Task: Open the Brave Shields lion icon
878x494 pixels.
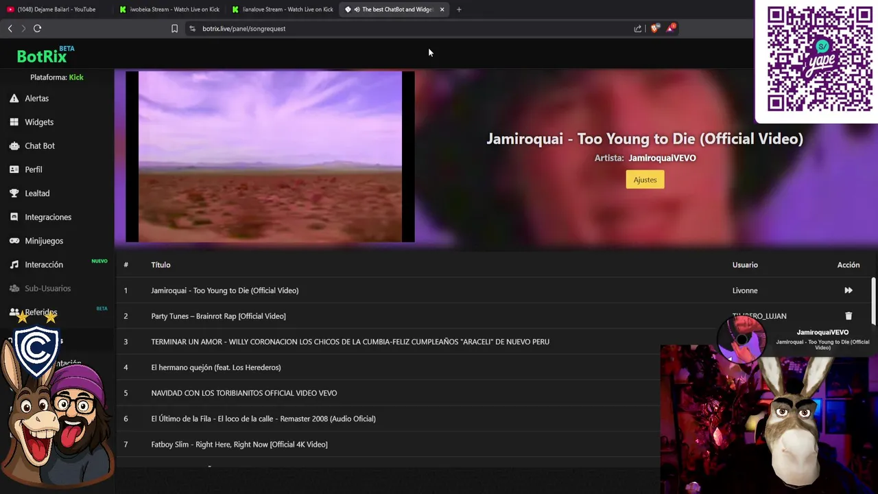Action: (654, 28)
